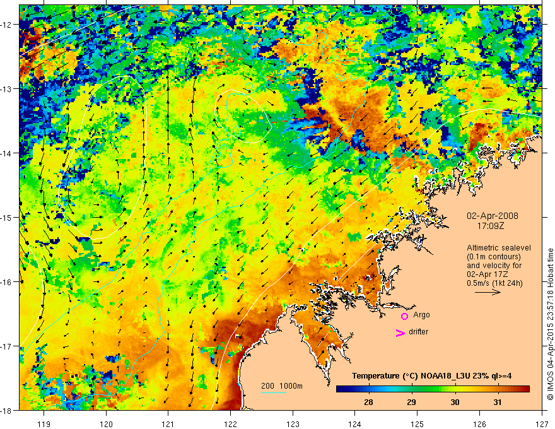Click the magenta drifter arrowhead legend marker

(400, 332)
